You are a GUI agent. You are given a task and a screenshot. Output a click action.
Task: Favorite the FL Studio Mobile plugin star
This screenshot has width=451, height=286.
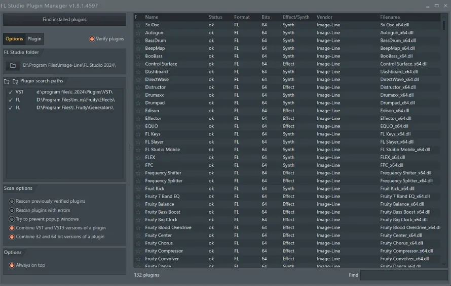coord(138,150)
